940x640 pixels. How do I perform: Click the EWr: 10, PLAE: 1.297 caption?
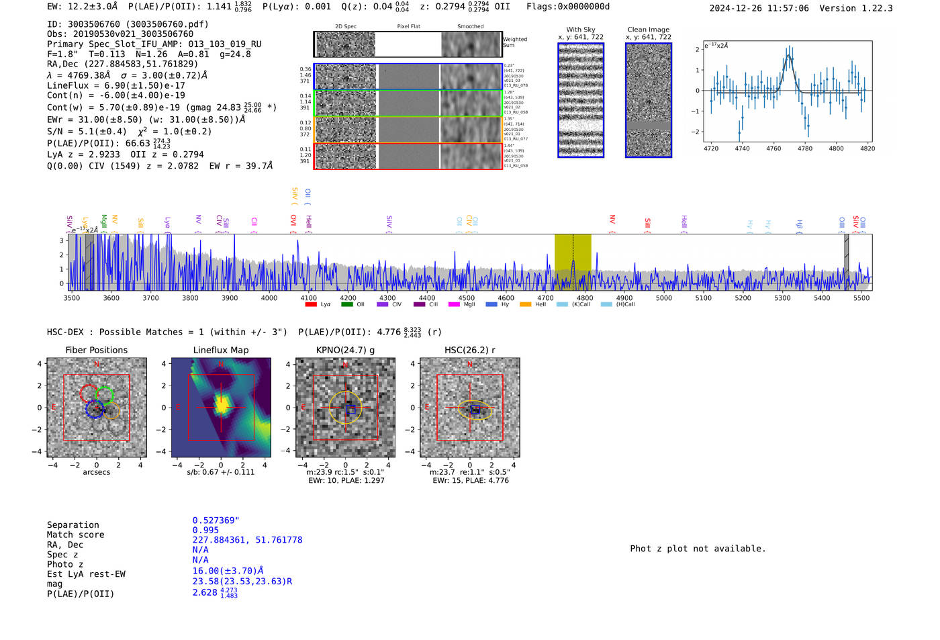[346, 481]
